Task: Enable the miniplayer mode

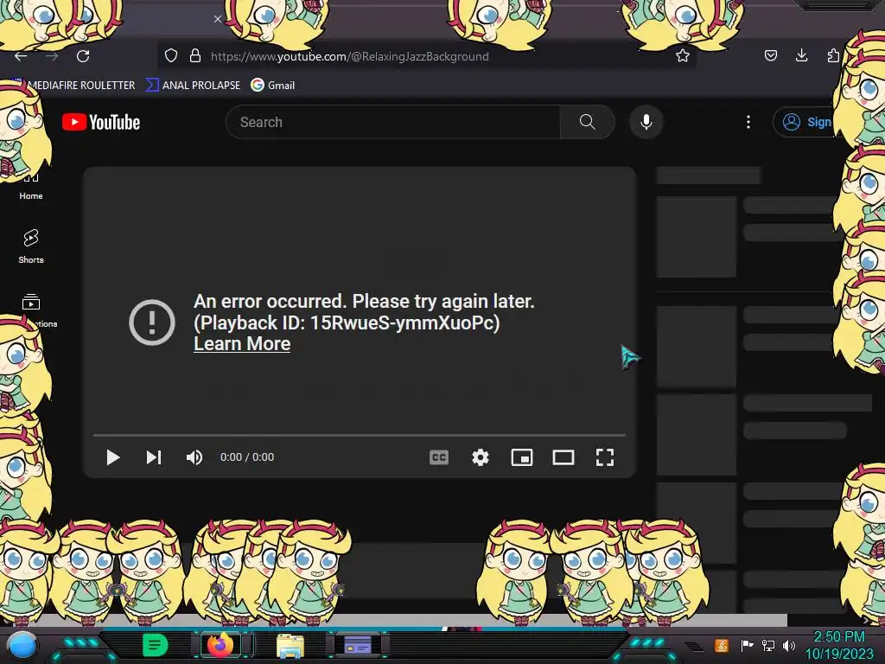Action: [x=521, y=457]
